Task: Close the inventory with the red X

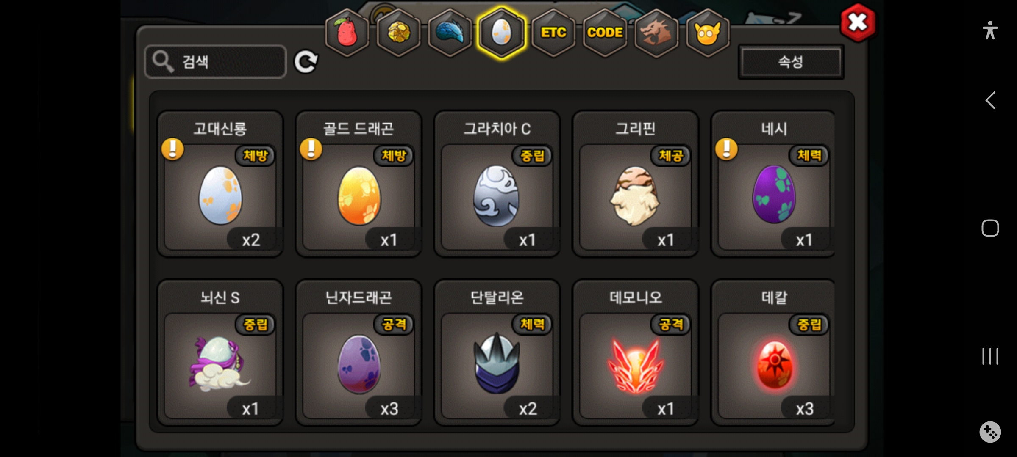Action: [x=858, y=23]
